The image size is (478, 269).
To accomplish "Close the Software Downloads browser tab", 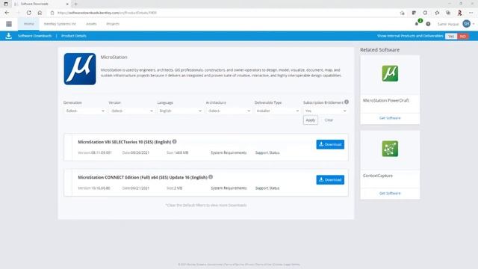I will (x=67, y=4).
